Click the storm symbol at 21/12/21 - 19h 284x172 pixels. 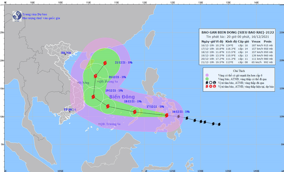click(105, 63)
